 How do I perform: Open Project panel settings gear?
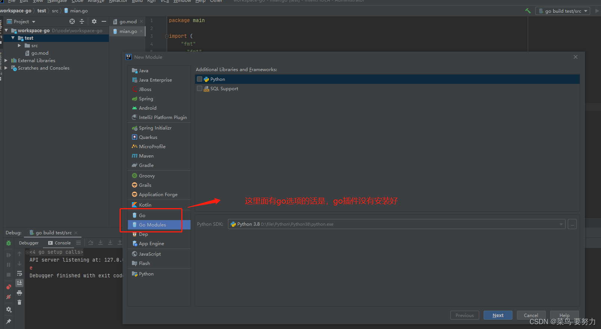point(94,21)
